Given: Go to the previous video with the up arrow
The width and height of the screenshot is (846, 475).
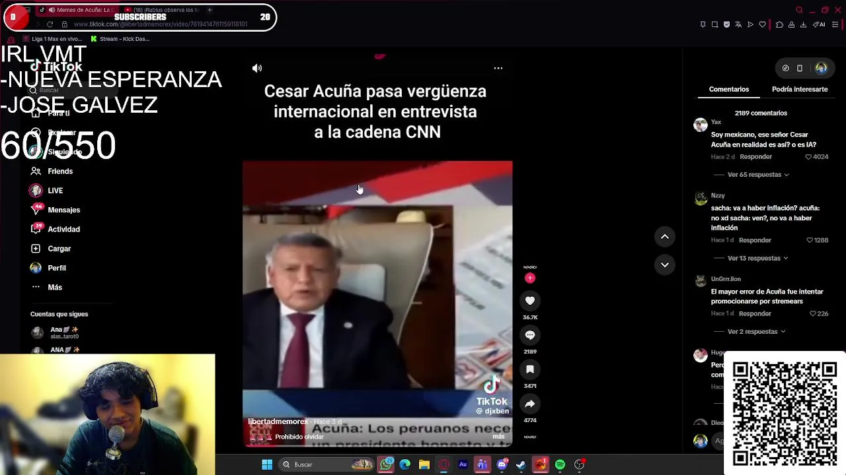Looking at the screenshot, I should point(665,237).
